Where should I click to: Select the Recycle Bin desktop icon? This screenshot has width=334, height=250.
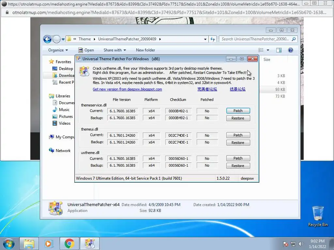pos(318,216)
